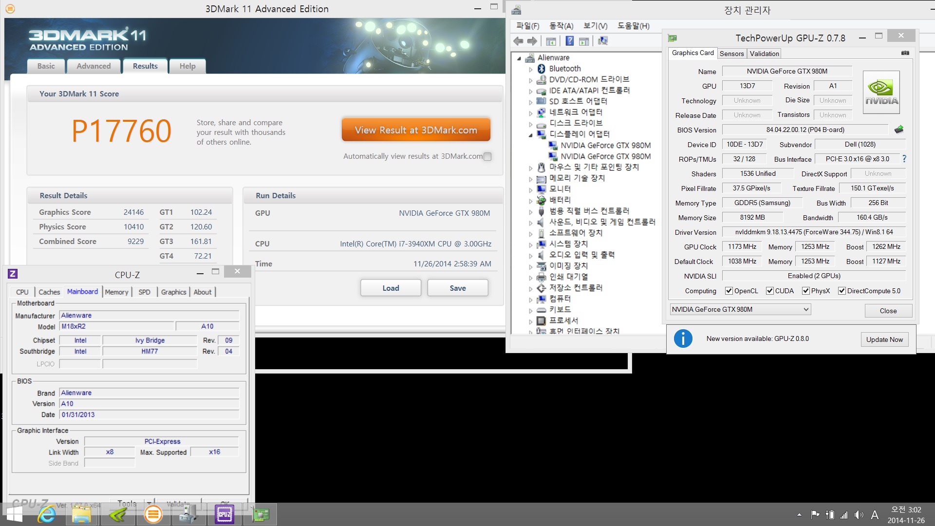Switch to GPU-Z green card taskbar icon
935x526 pixels.
click(x=261, y=514)
